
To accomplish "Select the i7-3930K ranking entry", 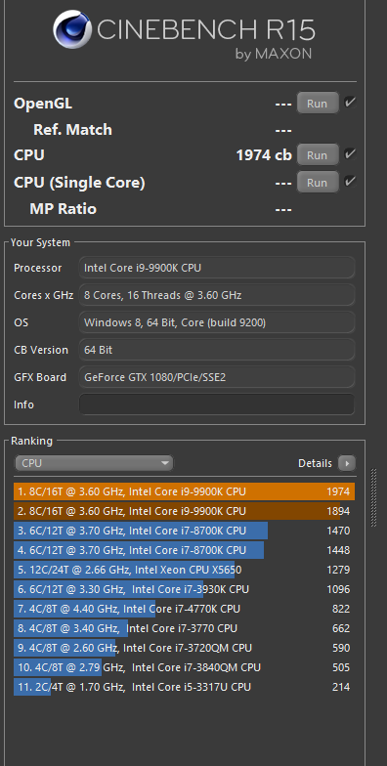I will [184, 589].
